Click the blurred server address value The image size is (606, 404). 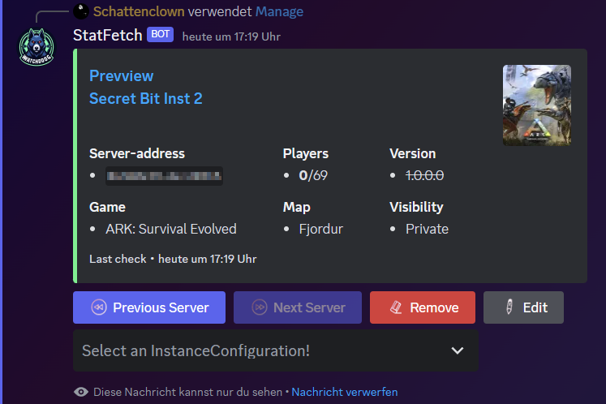164,175
